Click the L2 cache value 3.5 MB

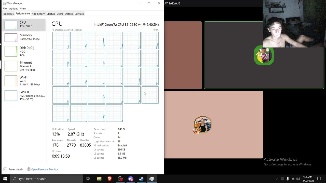click(x=121, y=154)
